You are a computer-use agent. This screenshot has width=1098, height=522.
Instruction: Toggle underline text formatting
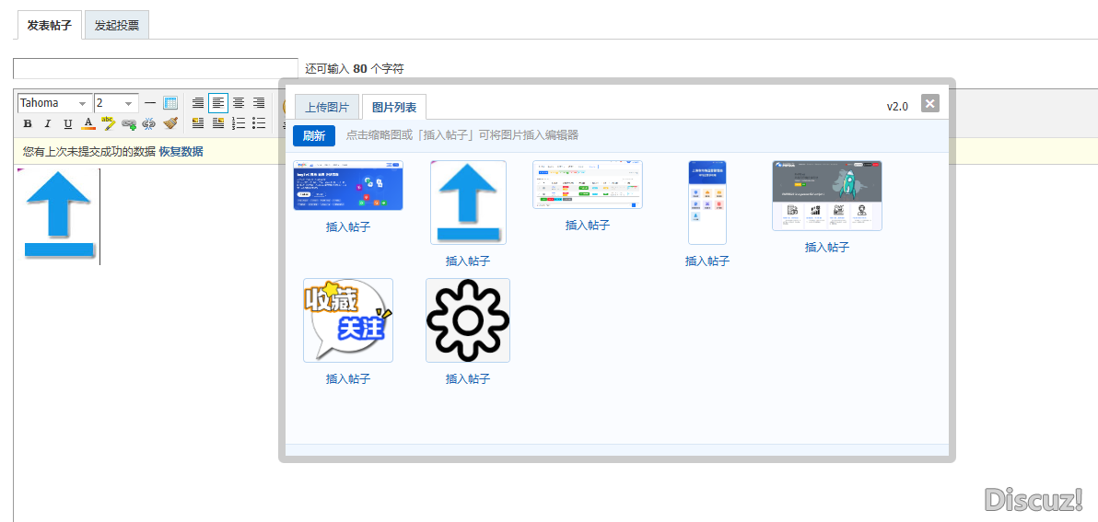tap(68, 123)
